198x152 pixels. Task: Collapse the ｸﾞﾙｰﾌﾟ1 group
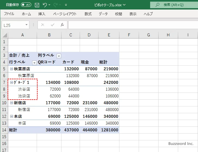11,83
